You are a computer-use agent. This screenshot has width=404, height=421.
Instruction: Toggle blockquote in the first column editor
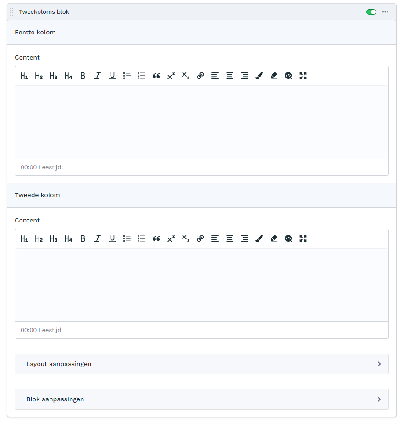pos(156,76)
